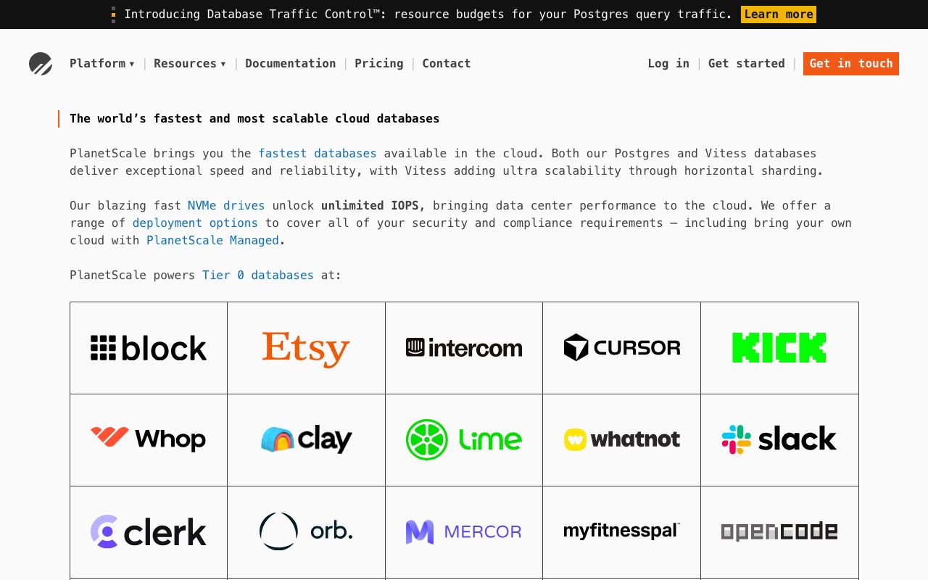928x580 pixels.
Task: Open the Tier 0 databases link
Action: pos(257,275)
